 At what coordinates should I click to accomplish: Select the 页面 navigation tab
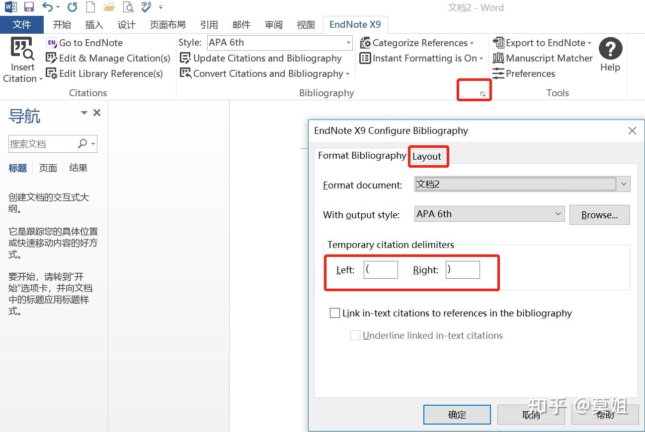[x=48, y=168]
